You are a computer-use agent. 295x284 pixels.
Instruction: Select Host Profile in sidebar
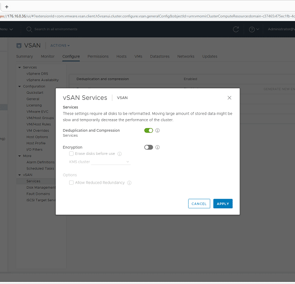coord(36,143)
